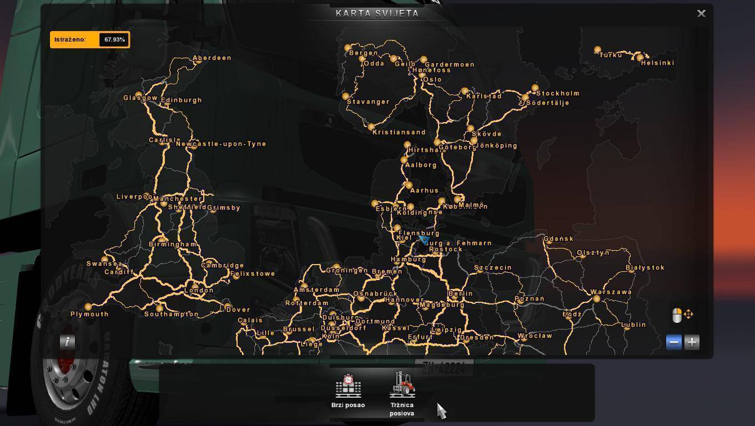Click the Istraženo 67.93% exploration indicator
This screenshot has height=426, width=755.
pos(90,40)
